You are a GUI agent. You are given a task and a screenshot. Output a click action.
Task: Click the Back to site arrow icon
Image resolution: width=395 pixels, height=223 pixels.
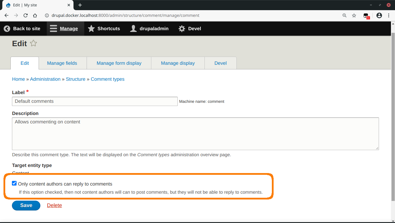(7, 28)
